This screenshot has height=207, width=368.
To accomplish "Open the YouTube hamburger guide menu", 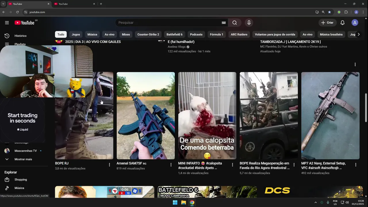I will [7, 23].
